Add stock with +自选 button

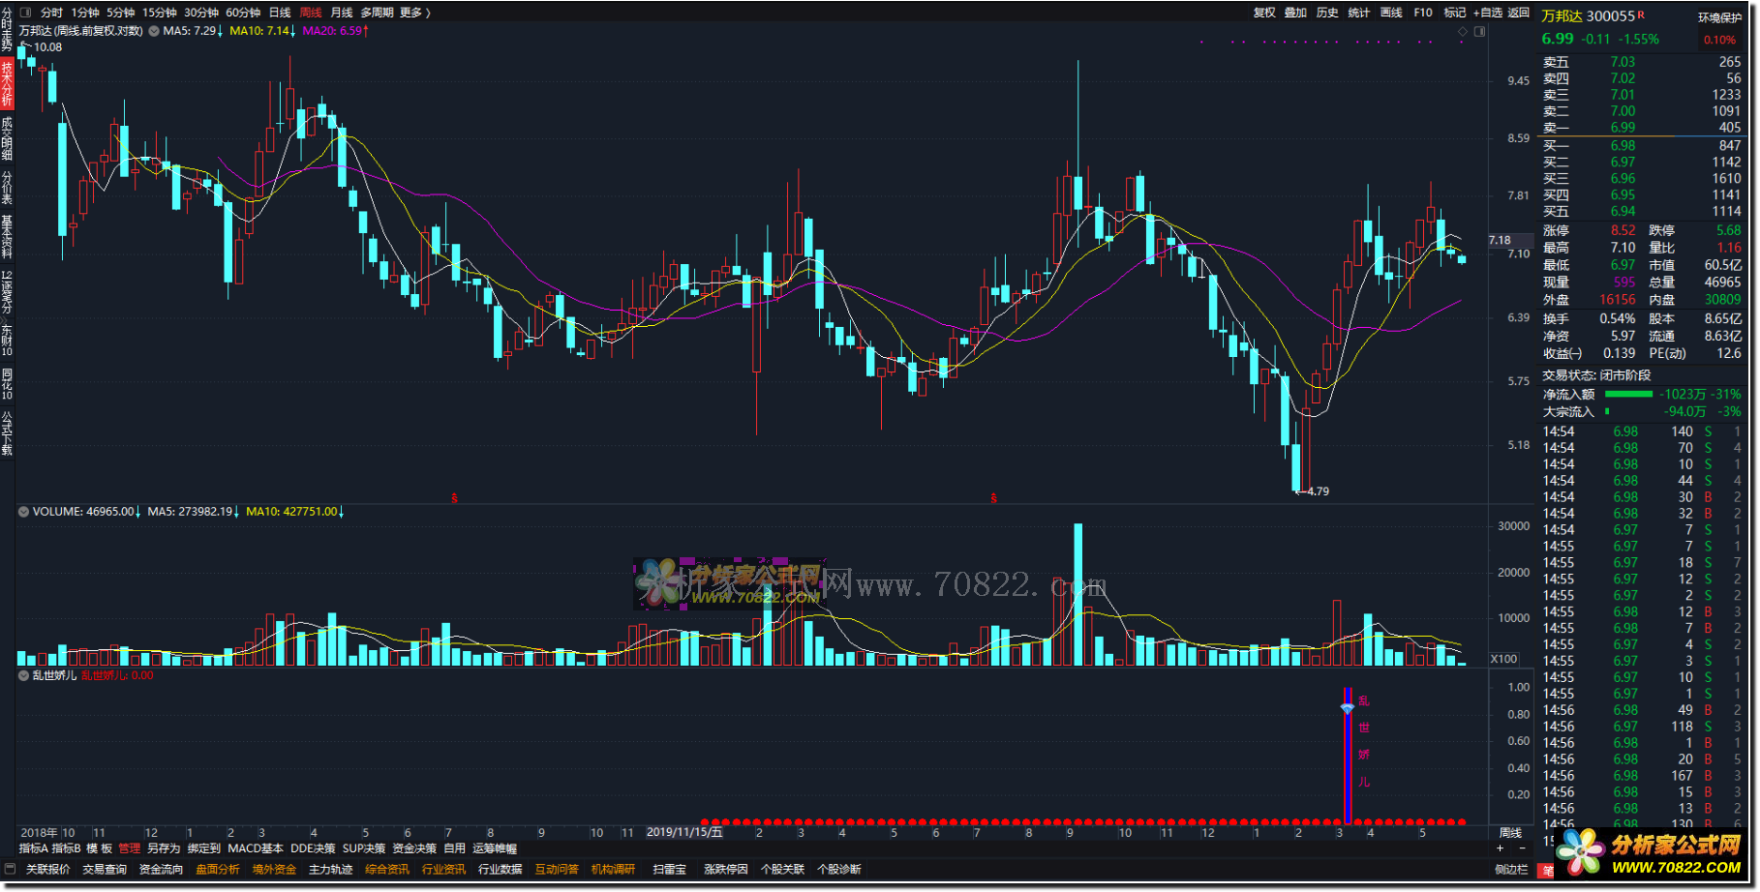click(x=1488, y=13)
